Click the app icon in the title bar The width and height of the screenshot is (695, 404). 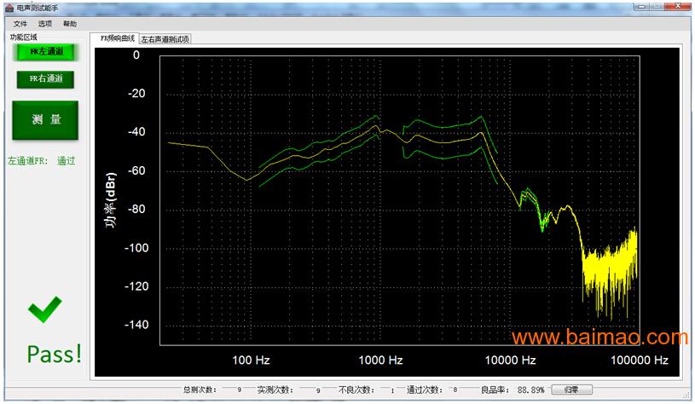tap(9, 8)
